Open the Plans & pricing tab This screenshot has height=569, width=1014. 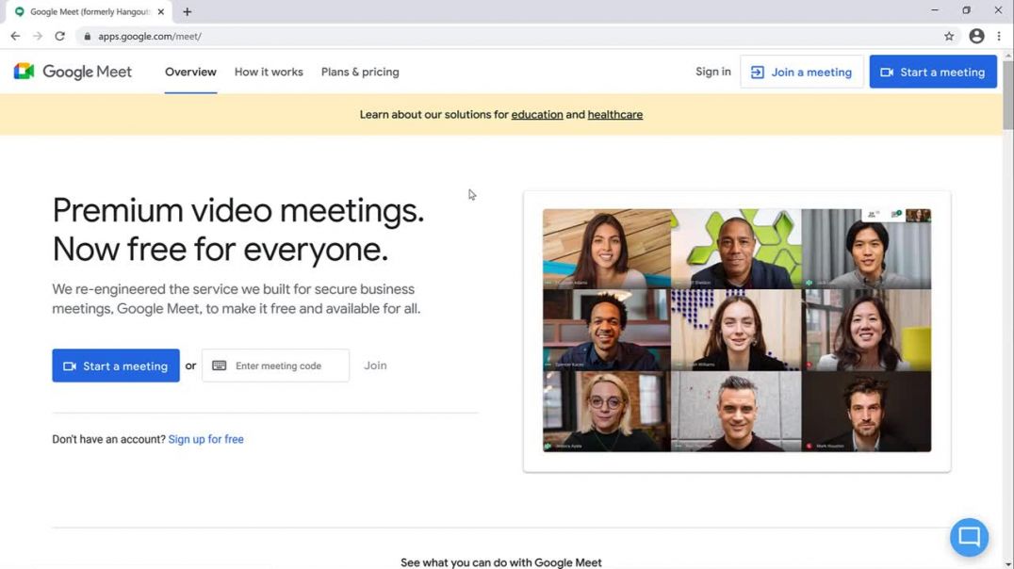click(x=360, y=72)
